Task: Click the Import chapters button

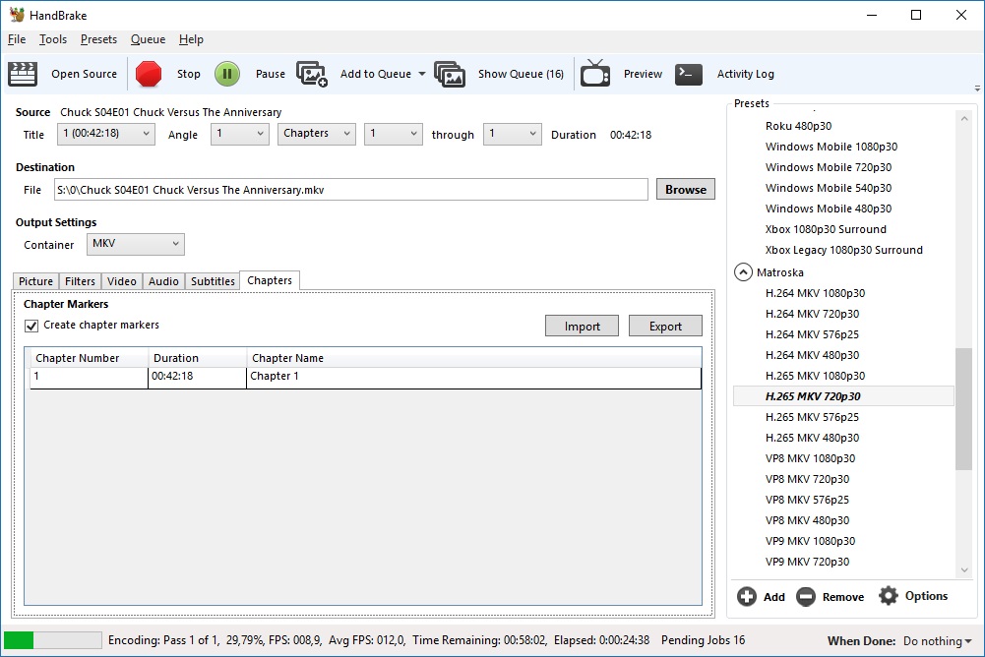Action: tap(582, 327)
